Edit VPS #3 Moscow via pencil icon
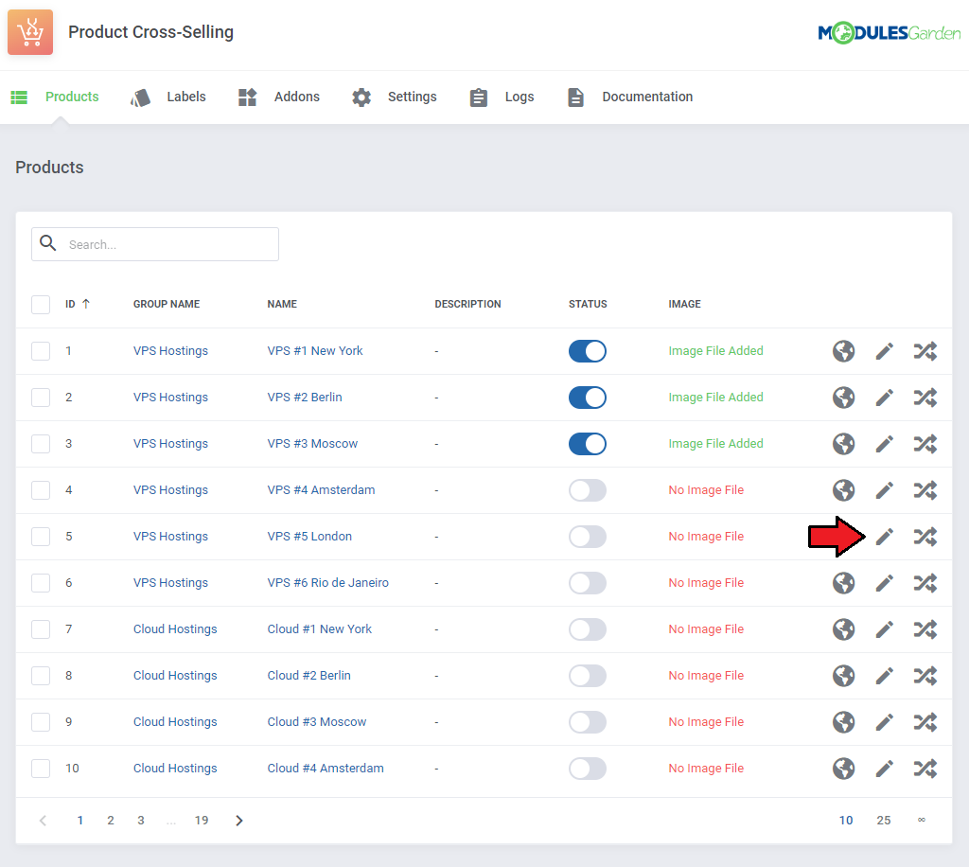This screenshot has width=969, height=867. pos(885,444)
